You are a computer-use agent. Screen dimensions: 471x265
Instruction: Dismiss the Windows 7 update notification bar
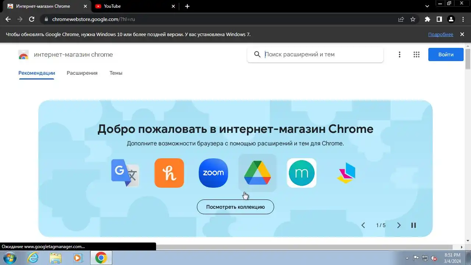[x=462, y=34]
